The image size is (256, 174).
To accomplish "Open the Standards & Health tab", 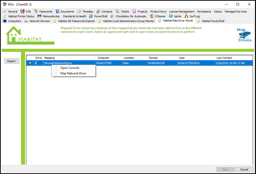I will click(x=74, y=16).
